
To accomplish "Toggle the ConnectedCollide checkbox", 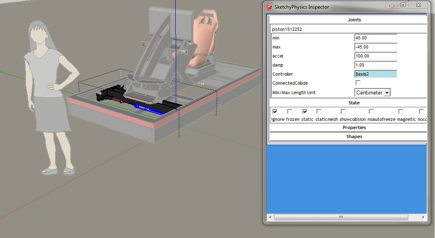I will pyautogui.click(x=358, y=83).
